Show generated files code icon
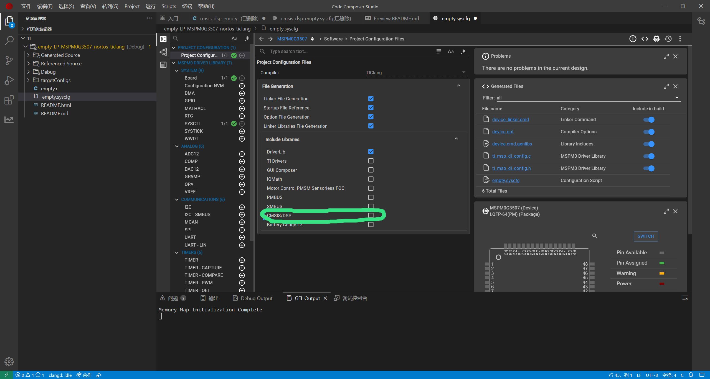Screen dimensions: 710x379 coord(645,39)
